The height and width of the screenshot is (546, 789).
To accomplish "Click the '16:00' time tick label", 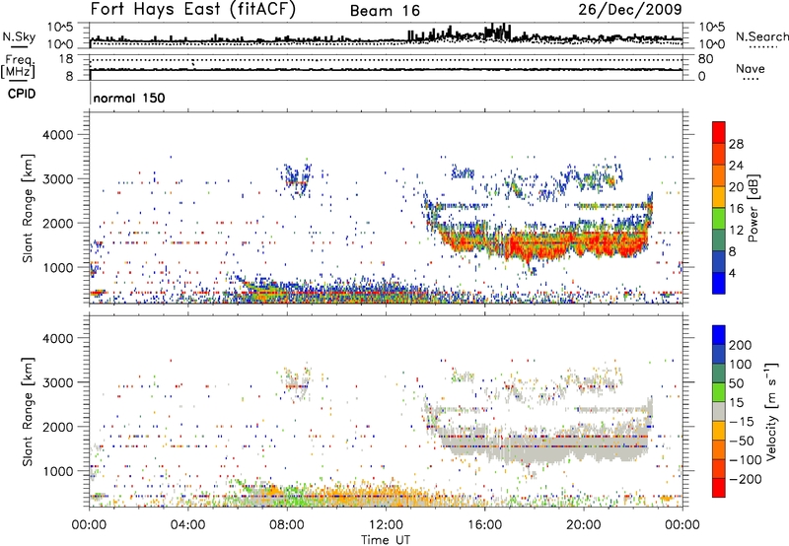I will click(x=484, y=525).
